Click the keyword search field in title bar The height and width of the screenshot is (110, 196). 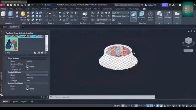127,5
